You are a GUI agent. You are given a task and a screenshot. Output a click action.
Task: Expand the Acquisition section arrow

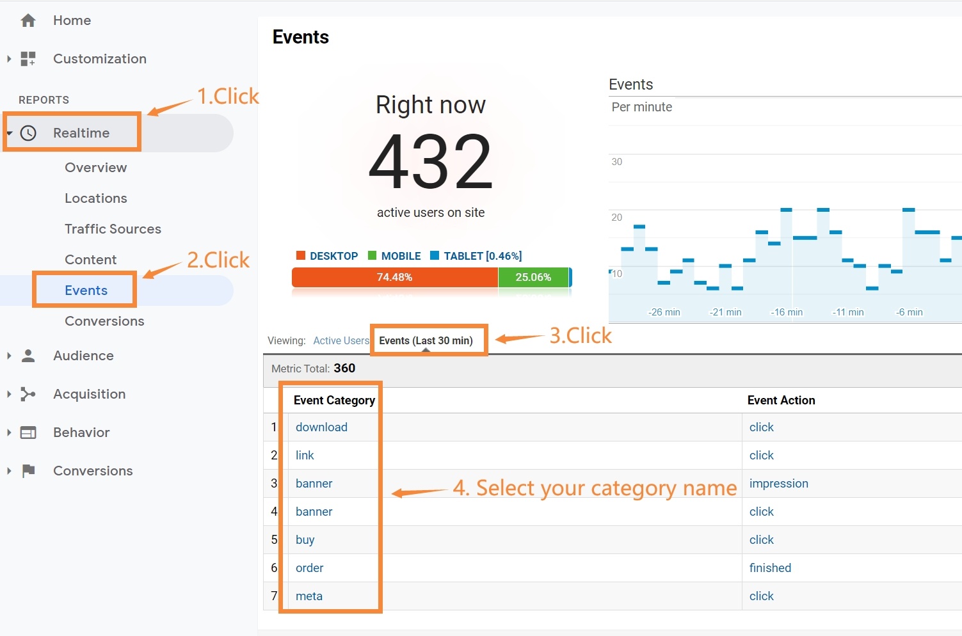[x=9, y=394]
